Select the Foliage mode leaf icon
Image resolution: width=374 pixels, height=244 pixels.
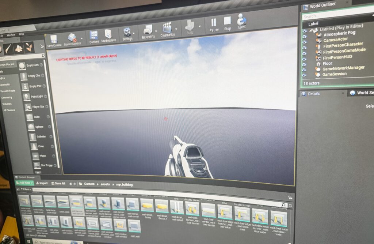point(29,47)
